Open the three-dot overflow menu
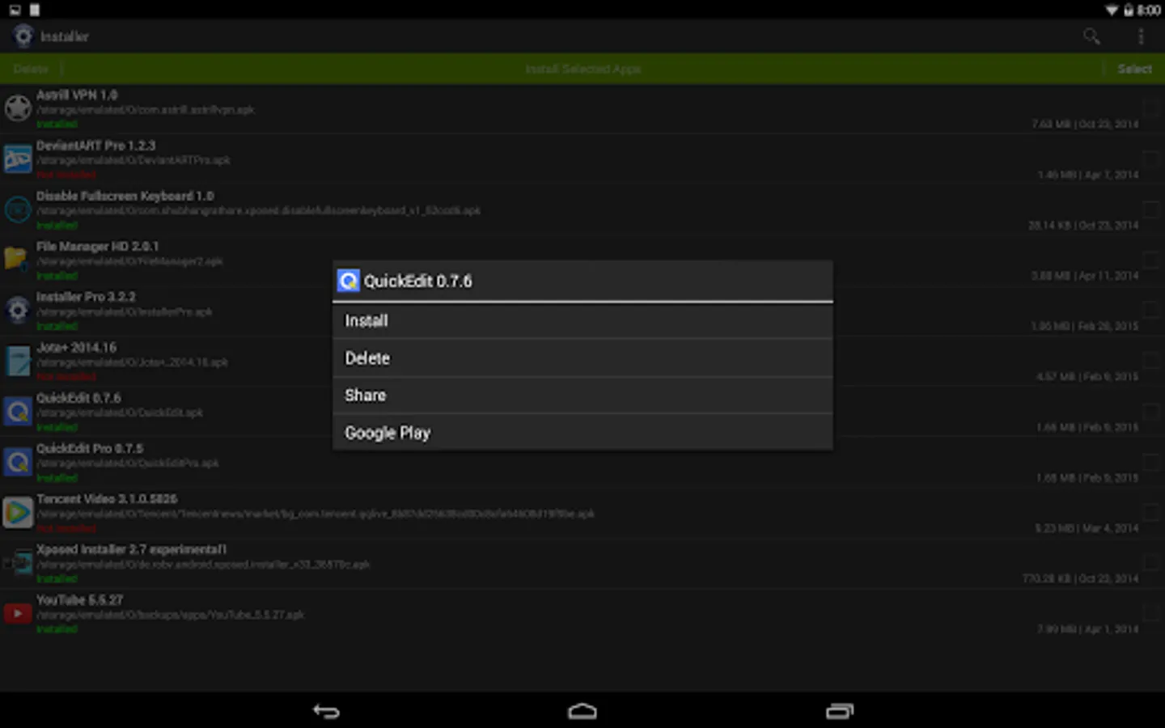 pyautogui.click(x=1141, y=36)
